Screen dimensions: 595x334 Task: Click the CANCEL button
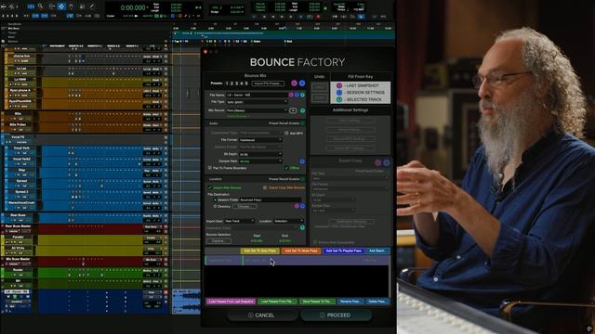(x=261, y=315)
